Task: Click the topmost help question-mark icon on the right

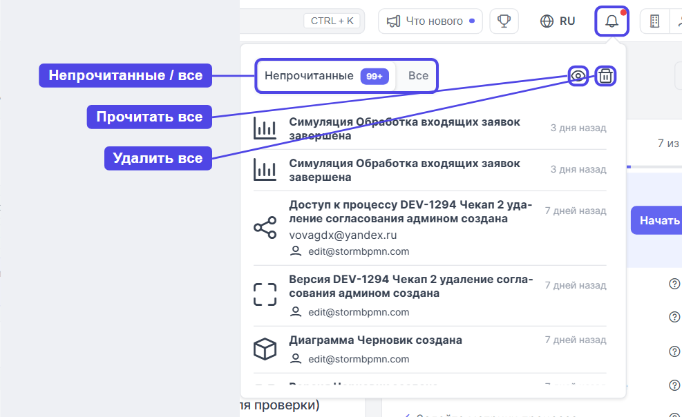Action: (674, 284)
